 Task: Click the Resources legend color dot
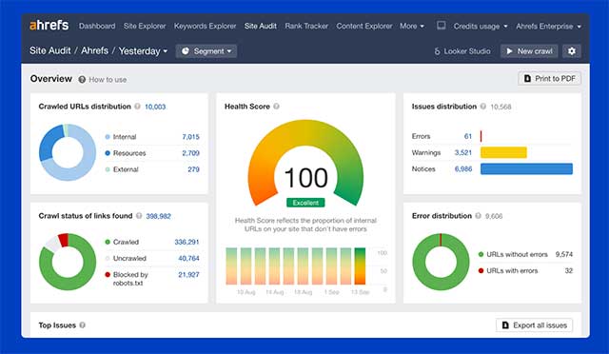pos(108,153)
